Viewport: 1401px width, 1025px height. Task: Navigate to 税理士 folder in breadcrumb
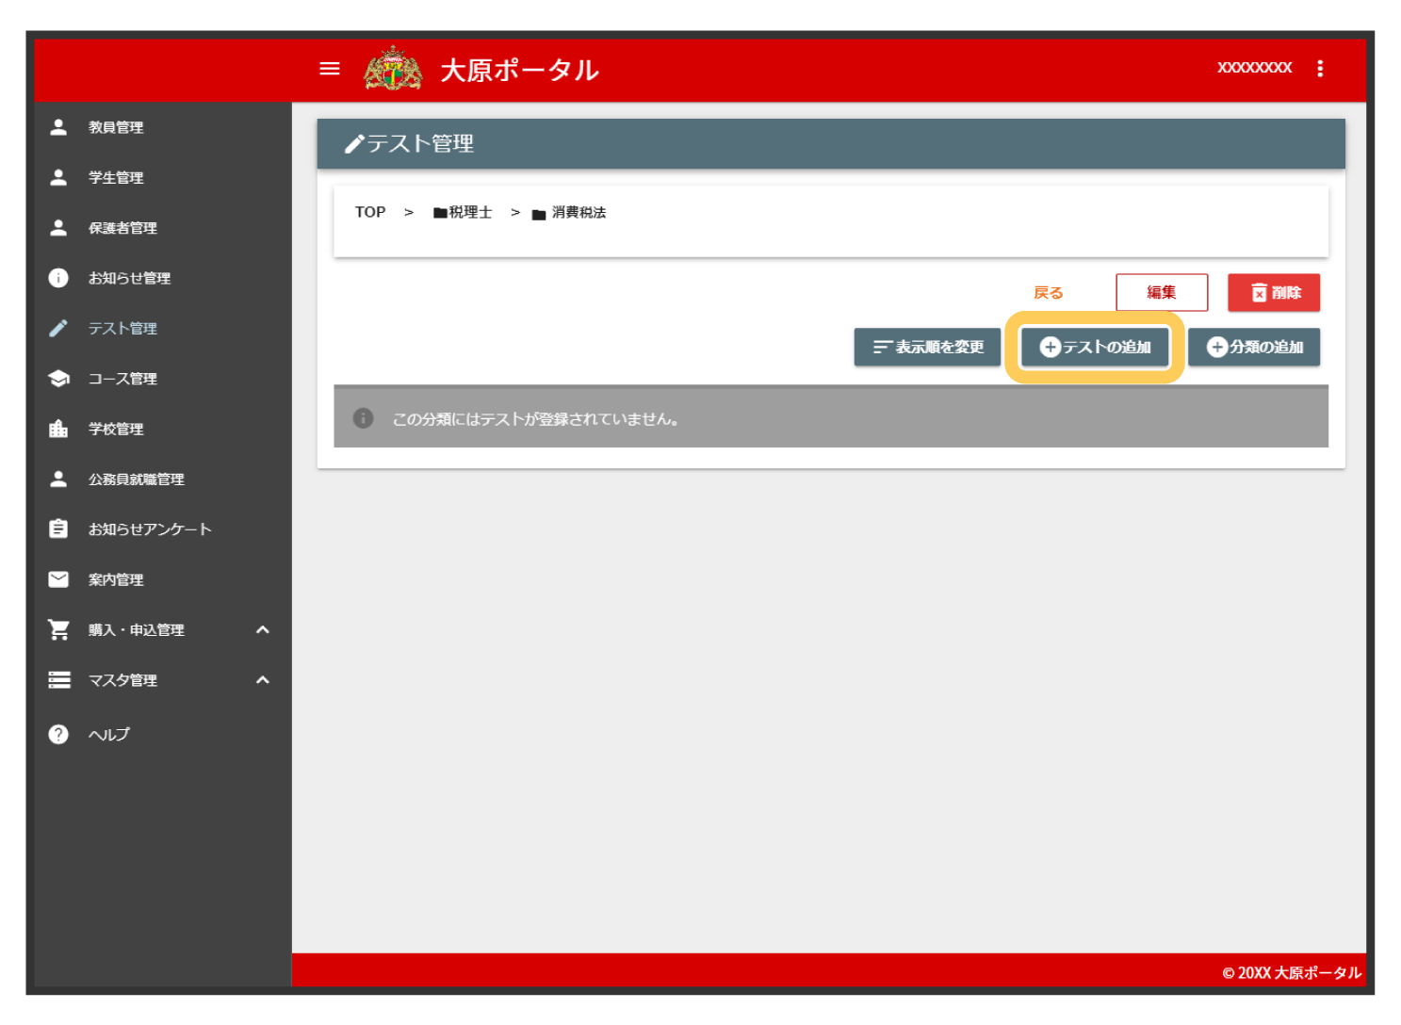point(463,213)
